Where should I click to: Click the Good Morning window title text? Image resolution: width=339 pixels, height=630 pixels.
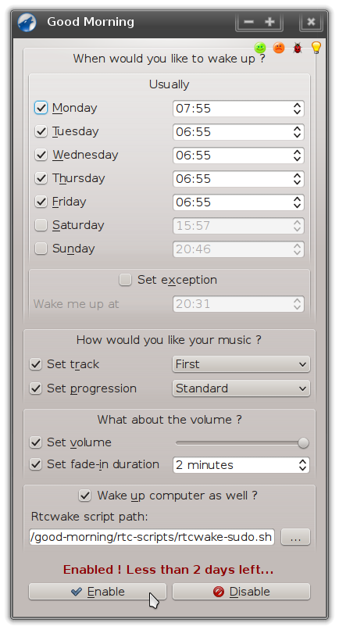pyautogui.click(x=91, y=22)
